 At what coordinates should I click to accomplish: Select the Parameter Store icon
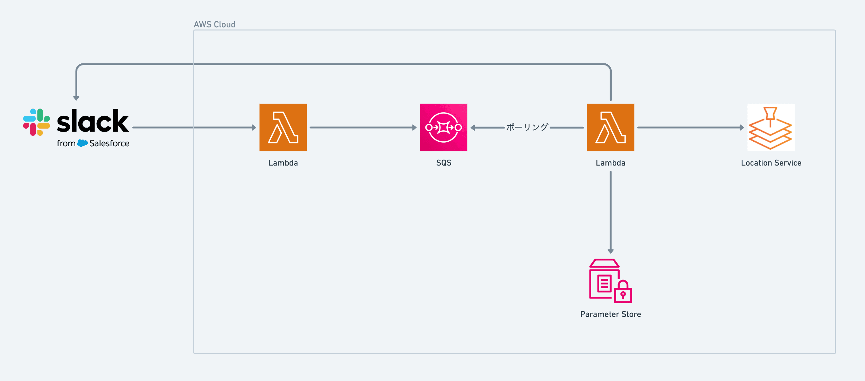coord(611,281)
